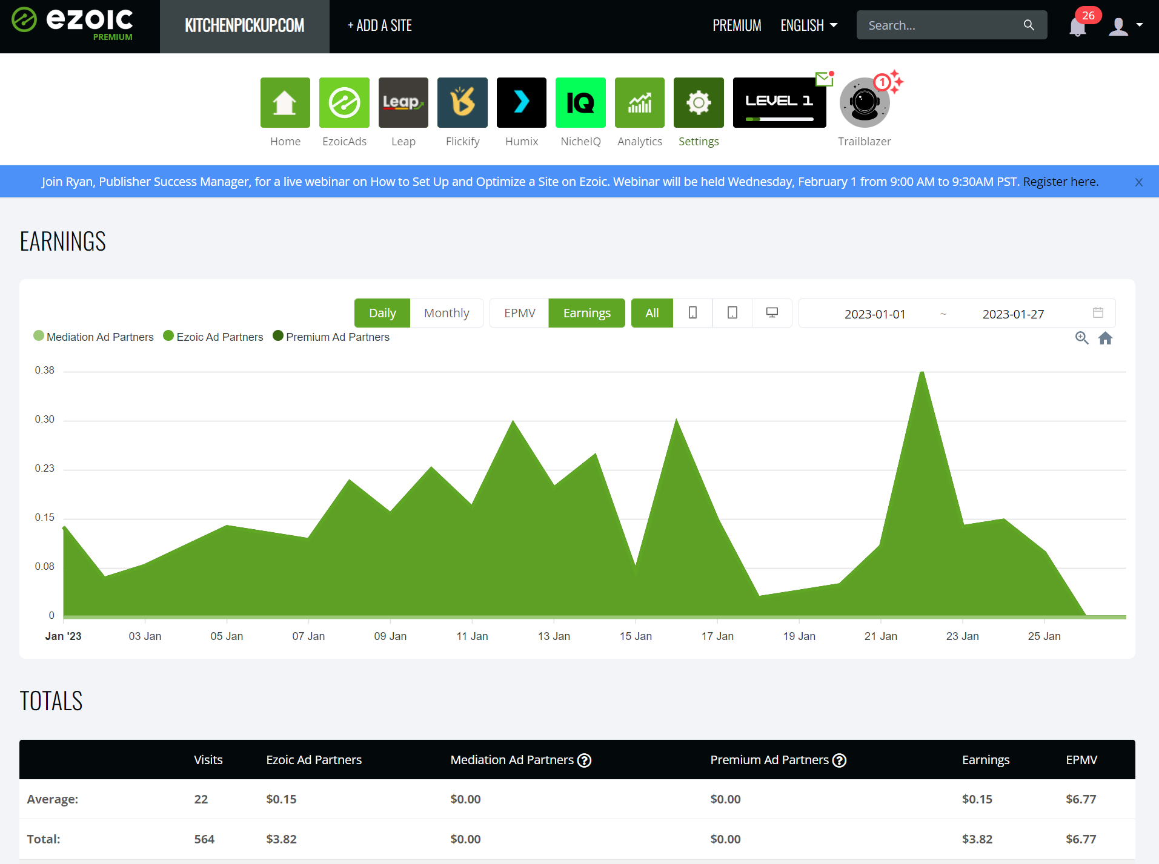Image resolution: width=1159 pixels, height=864 pixels.
Task: Open the Analytics icon
Action: pyautogui.click(x=640, y=102)
